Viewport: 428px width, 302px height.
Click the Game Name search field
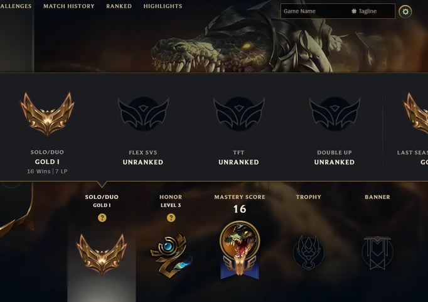(315, 11)
